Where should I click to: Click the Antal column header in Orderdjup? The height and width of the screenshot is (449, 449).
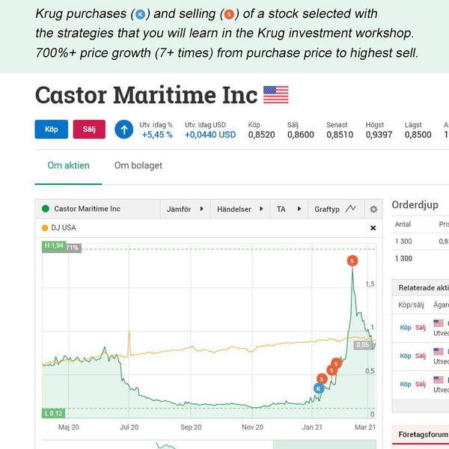403,224
